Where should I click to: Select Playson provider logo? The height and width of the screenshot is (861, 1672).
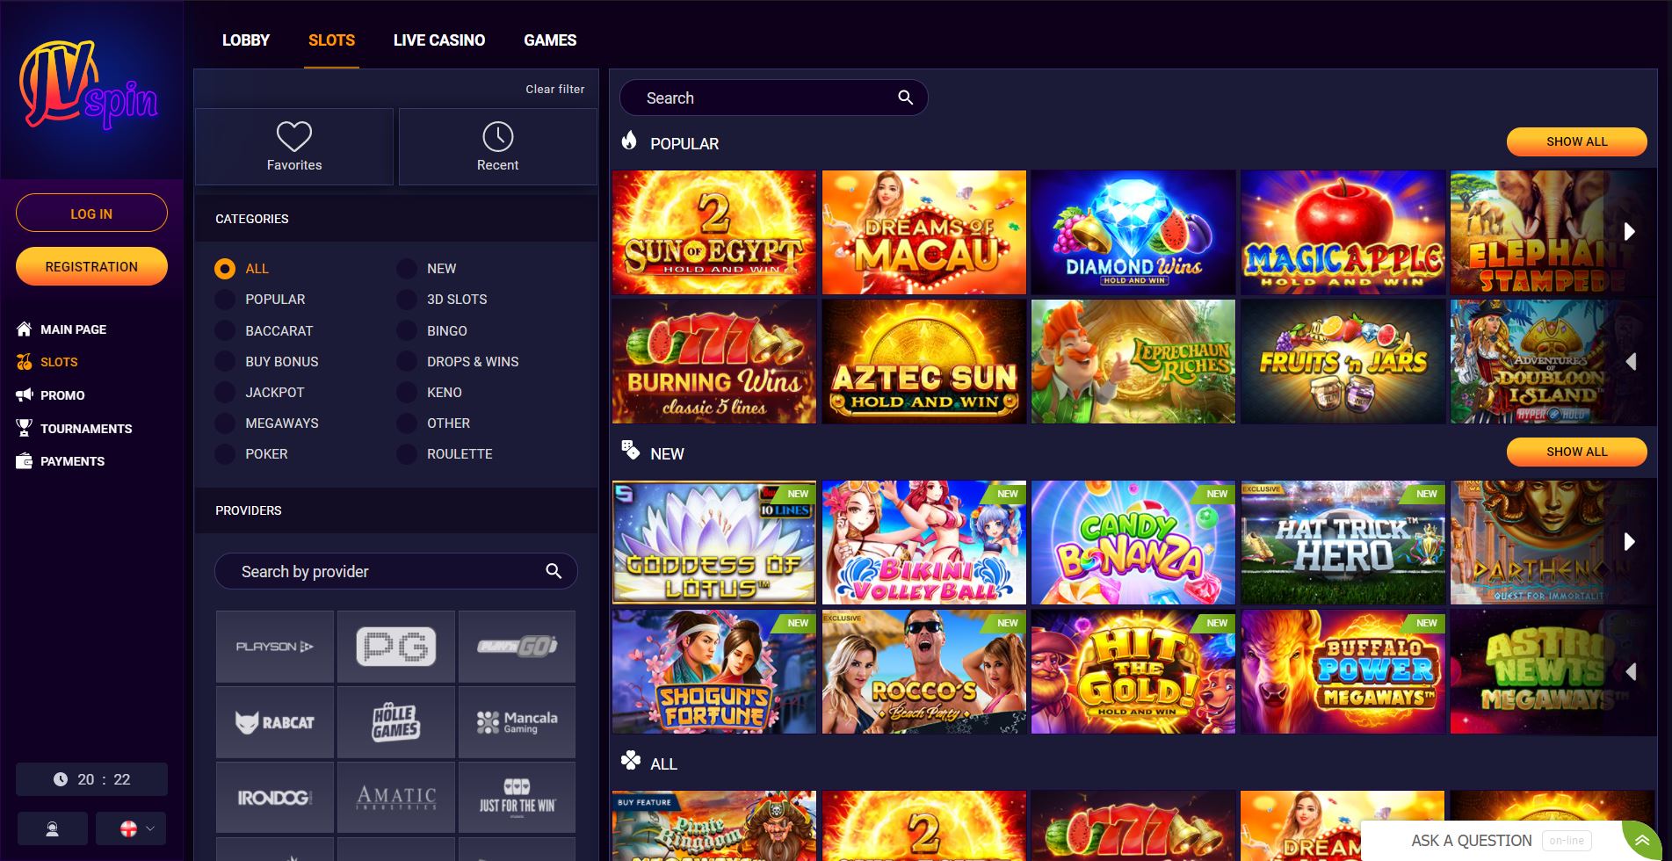275,647
